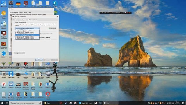Open the Яндекс folder taskbar item
The image size is (186, 105).
click(x=51, y=103)
